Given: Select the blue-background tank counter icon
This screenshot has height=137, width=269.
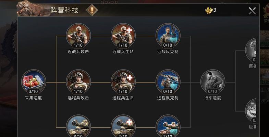Looking at the screenshot, I should [x=168, y=126].
